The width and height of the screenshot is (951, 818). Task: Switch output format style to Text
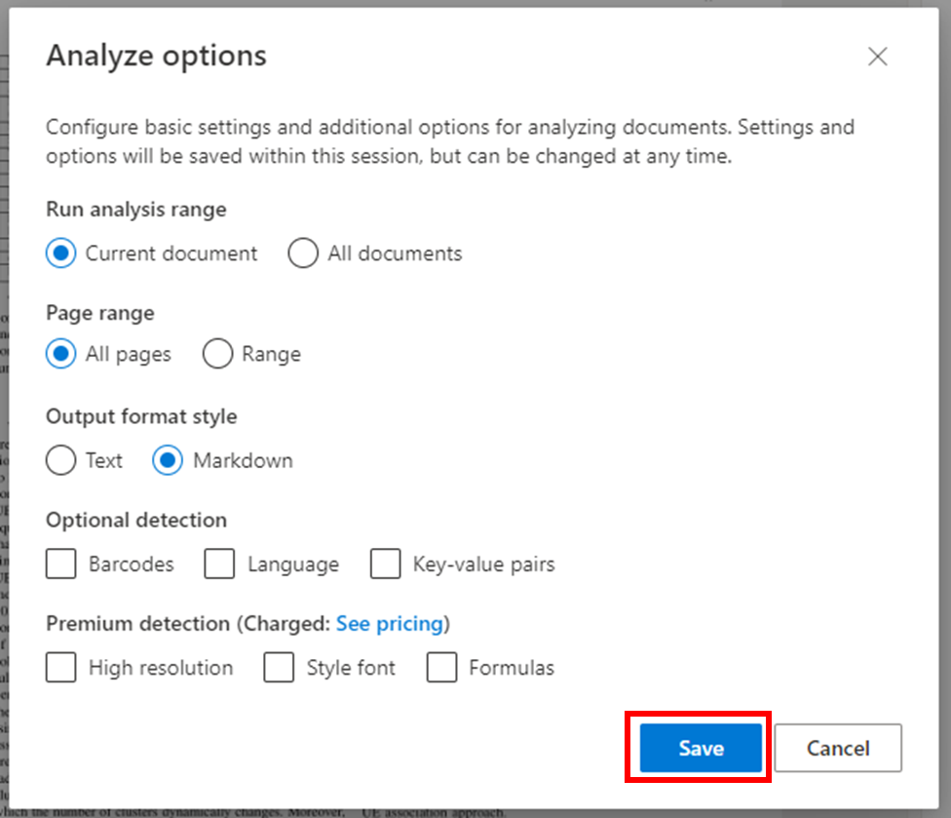[60, 460]
